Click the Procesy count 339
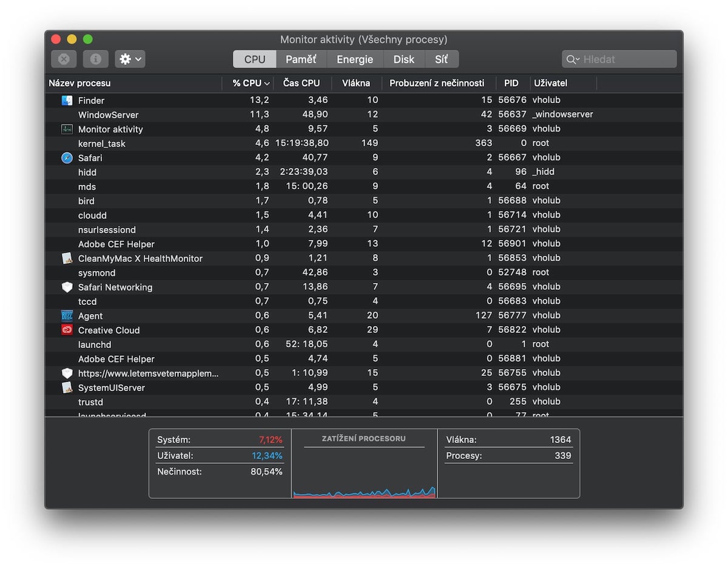Image resolution: width=728 pixels, height=568 pixels. [x=563, y=455]
